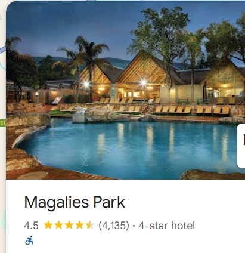Click the white button on the photo's right edge
Viewport: 245px width, 253px height.
pyautogui.click(x=241, y=146)
